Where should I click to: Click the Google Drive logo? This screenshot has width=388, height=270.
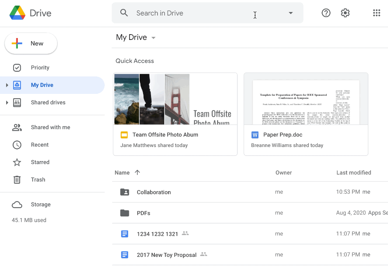coord(17,12)
